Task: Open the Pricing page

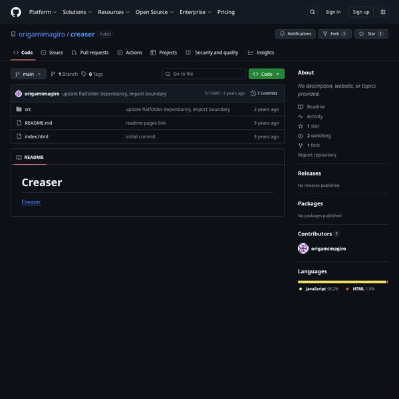Action: coord(226,12)
